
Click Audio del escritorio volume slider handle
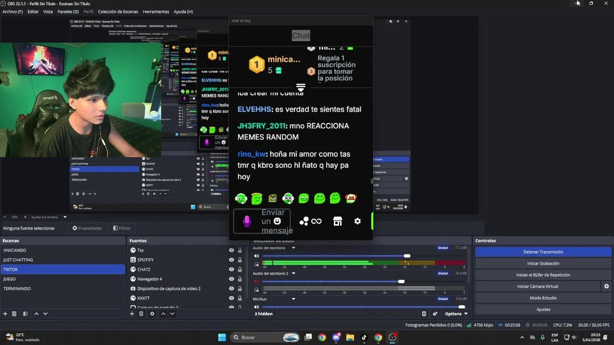point(407,256)
